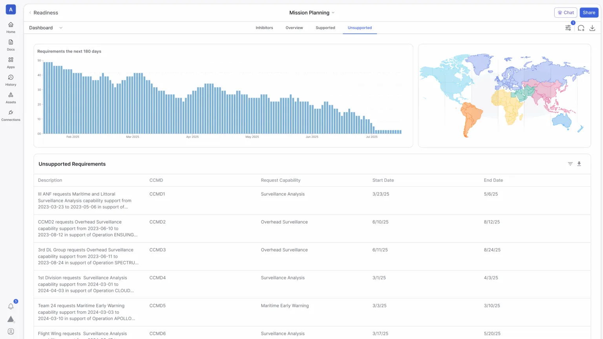
Task: Open the Docs sidebar icon
Action: pos(11,42)
